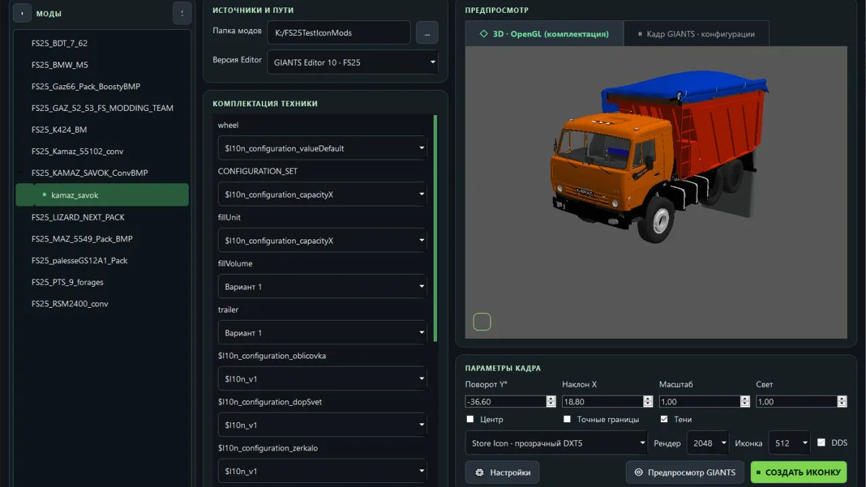The height and width of the screenshot is (487, 866).
Task: Expand the dopSvet configuration dropdown
Action: [322, 425]
